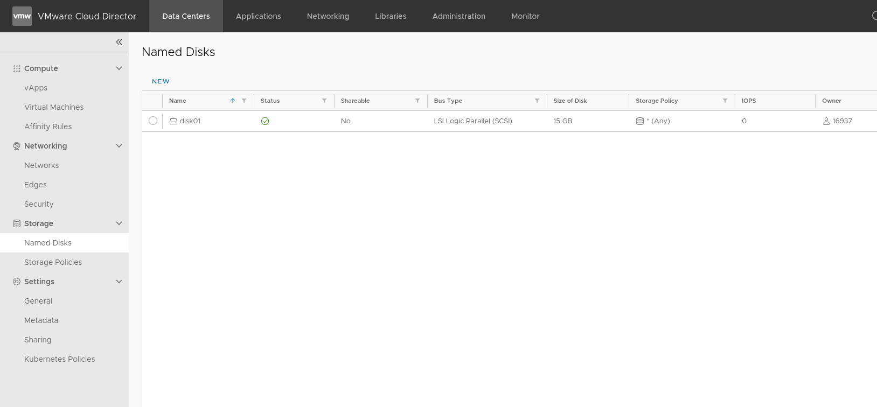Click the Shareable value No
Screen dimensions: 877x407
[x=346, y=121]
